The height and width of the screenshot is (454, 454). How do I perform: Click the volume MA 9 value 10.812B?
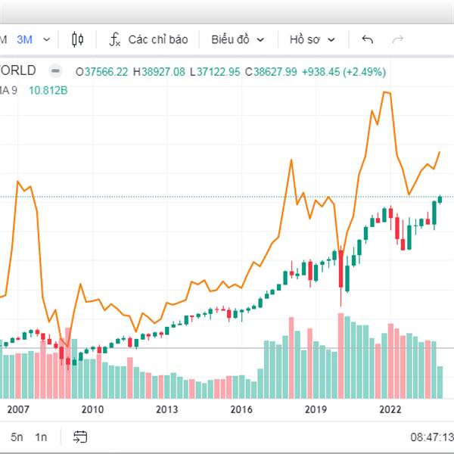click(x=48, y=91)
